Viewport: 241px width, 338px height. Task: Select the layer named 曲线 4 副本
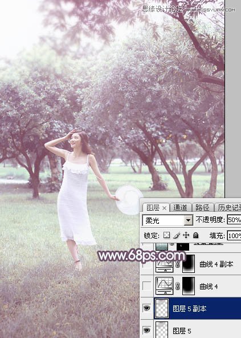[x=217, y=264]
